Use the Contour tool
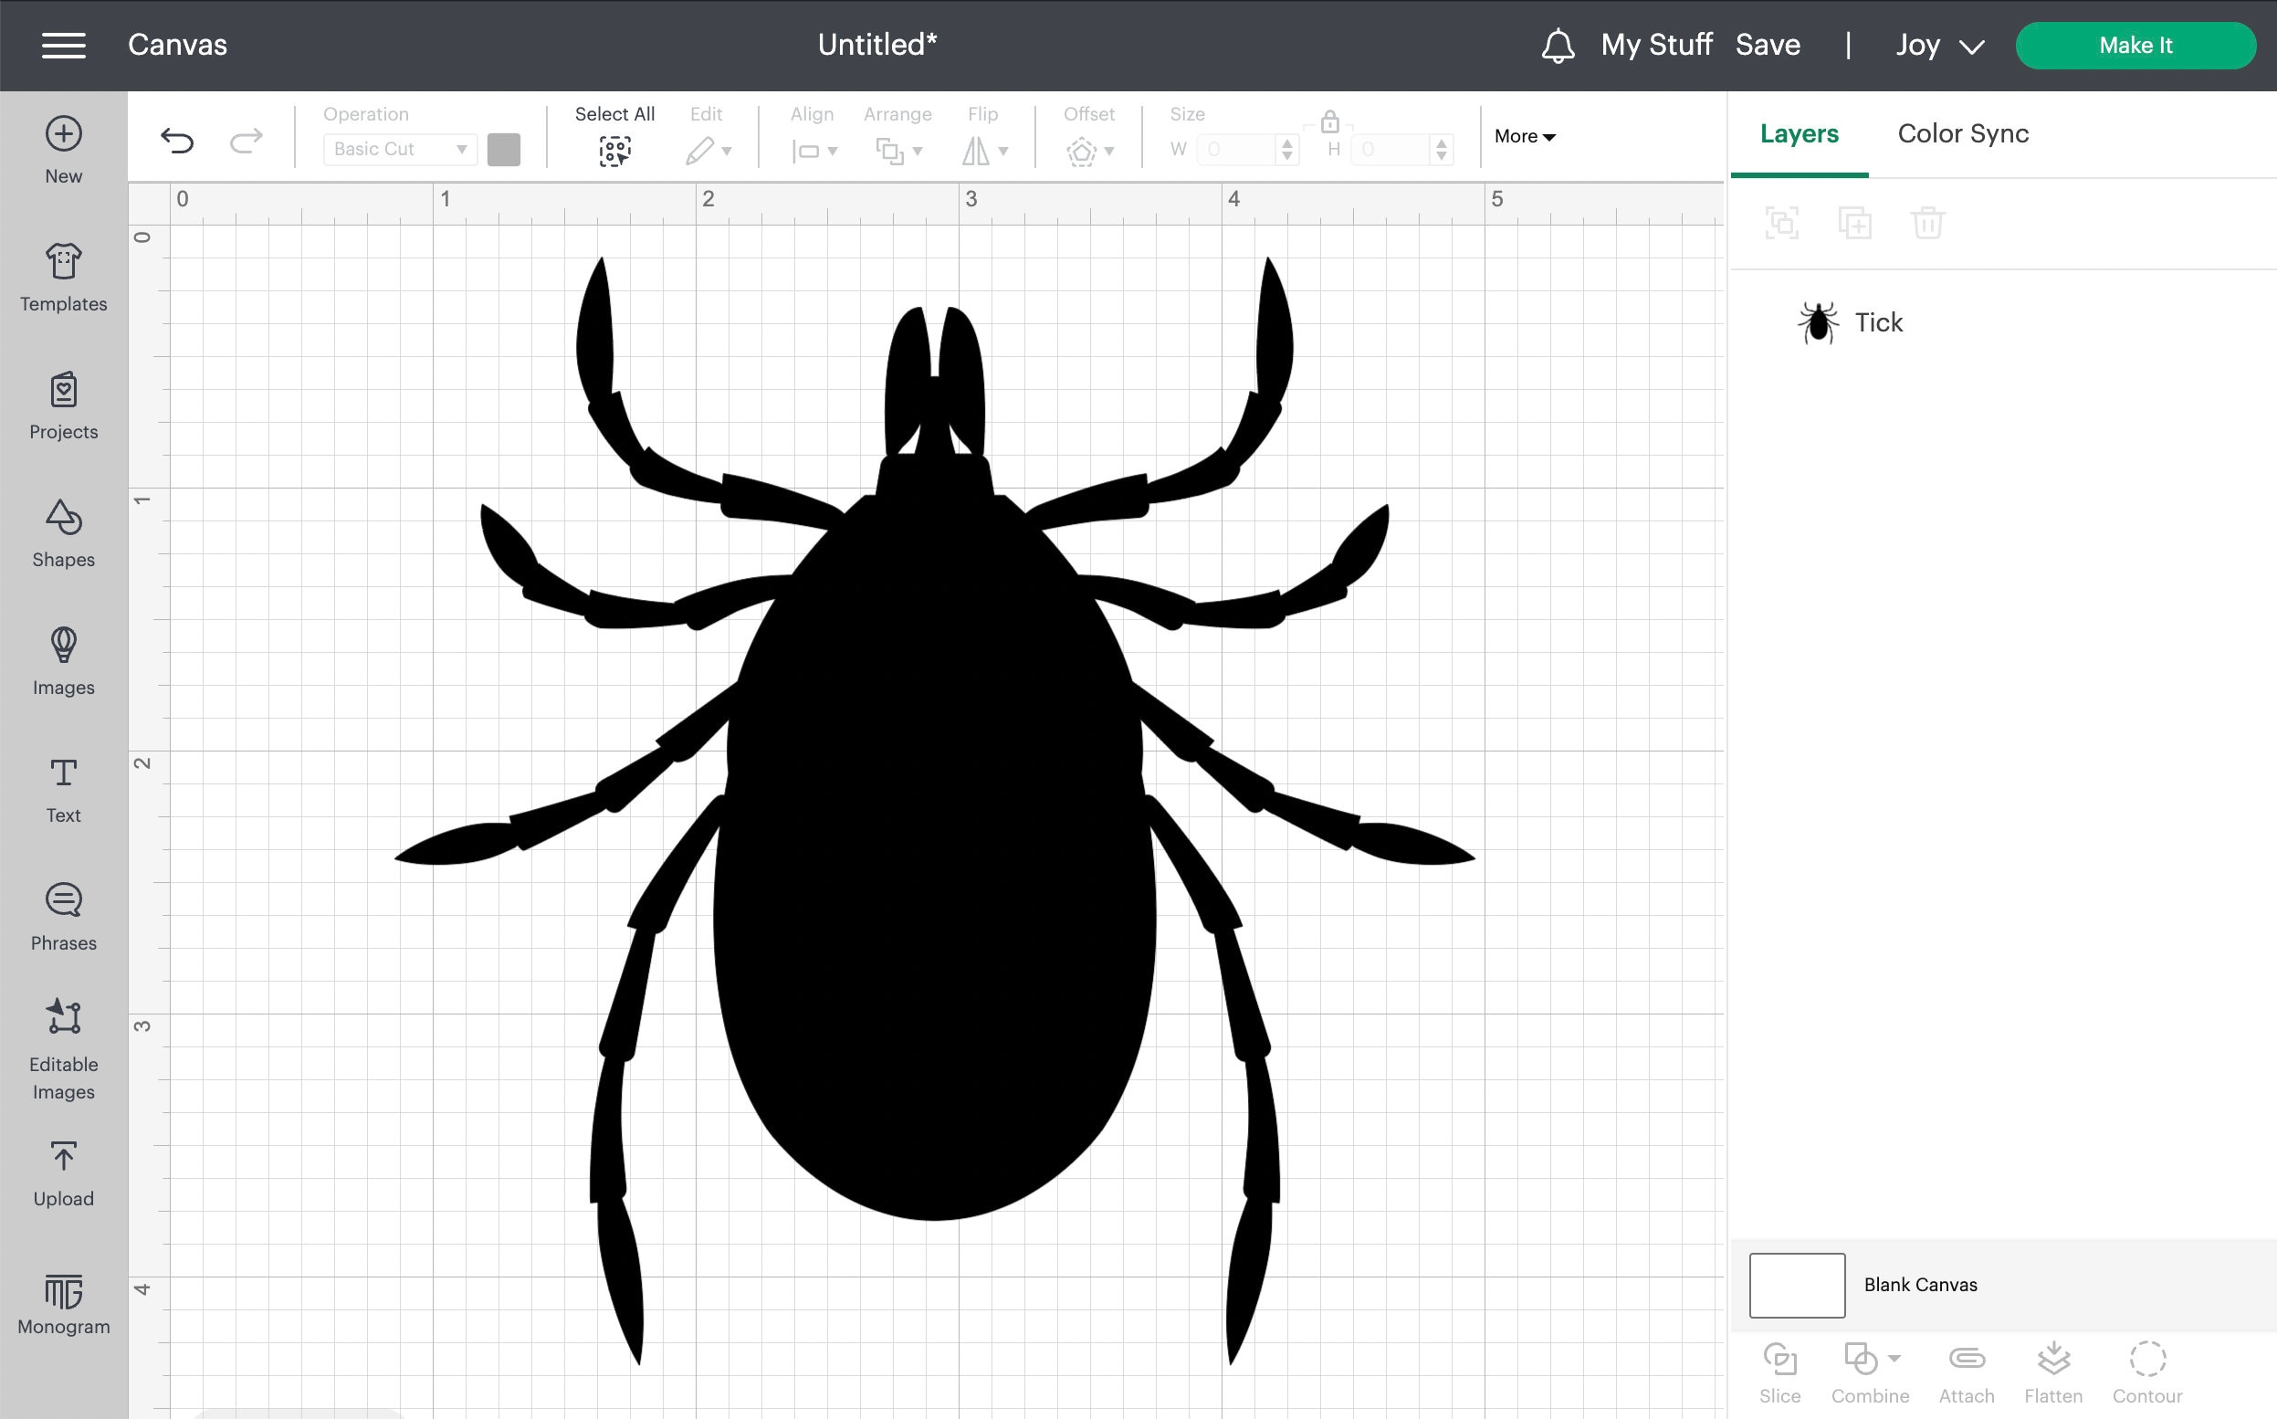Viewport: 2277px width, 1419px height. [x=2147, y=1371]
